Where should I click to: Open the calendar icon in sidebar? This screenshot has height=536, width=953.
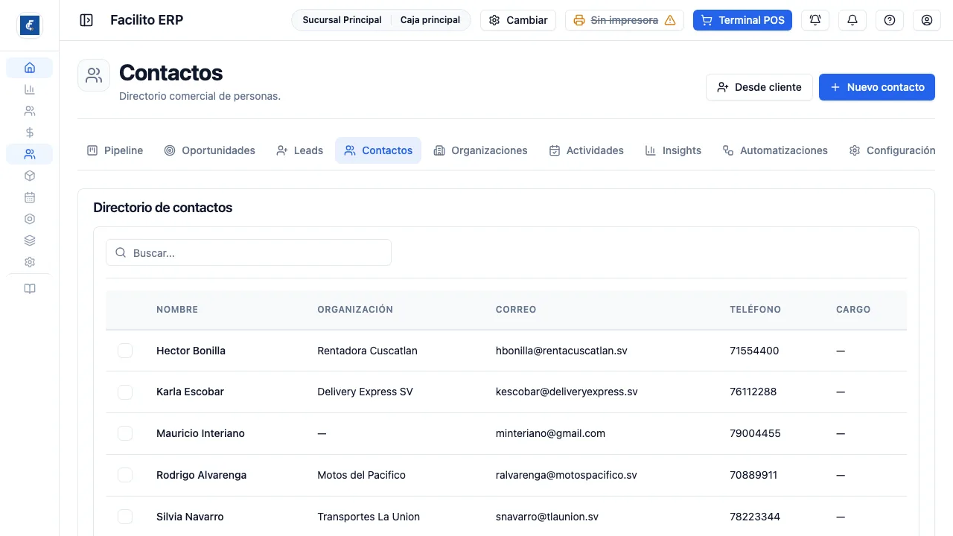pyautogui.click(x=30, y=197)
